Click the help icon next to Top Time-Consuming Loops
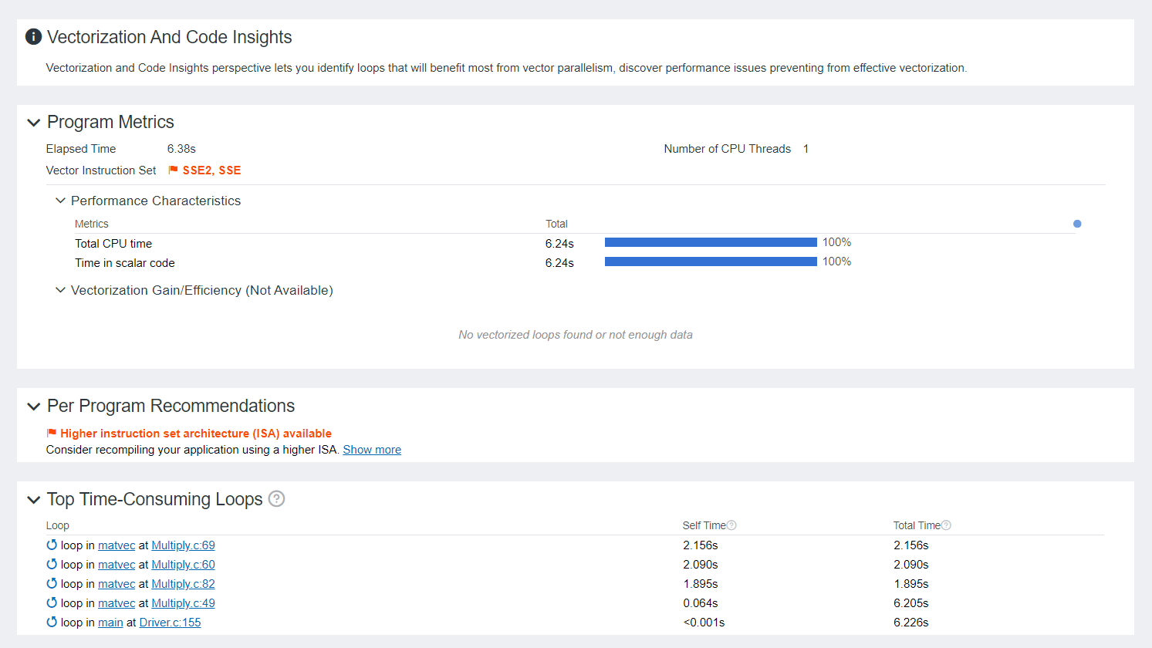Screen dimensions: 1152x648 pyautogui.click(x=276, y=499)
